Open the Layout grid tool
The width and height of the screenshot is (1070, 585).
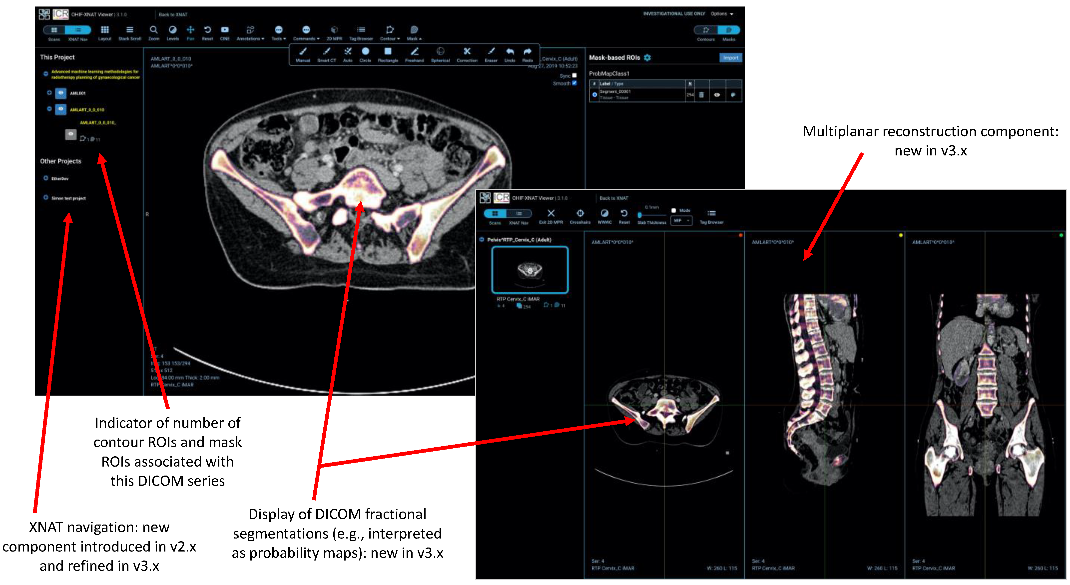[x=105, y=33]
